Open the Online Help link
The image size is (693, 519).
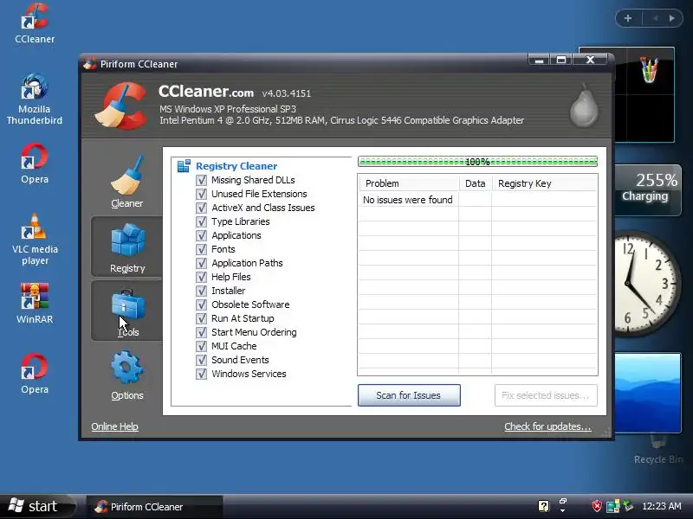[x=115, y=426]
